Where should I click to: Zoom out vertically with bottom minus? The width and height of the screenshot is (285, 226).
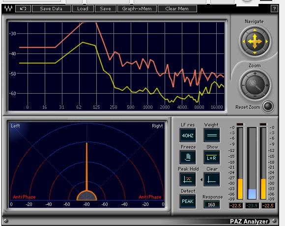click(255, 96)
